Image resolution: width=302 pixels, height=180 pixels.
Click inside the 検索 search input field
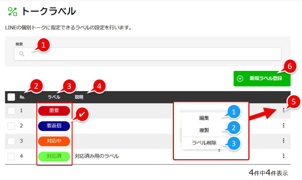139,54
